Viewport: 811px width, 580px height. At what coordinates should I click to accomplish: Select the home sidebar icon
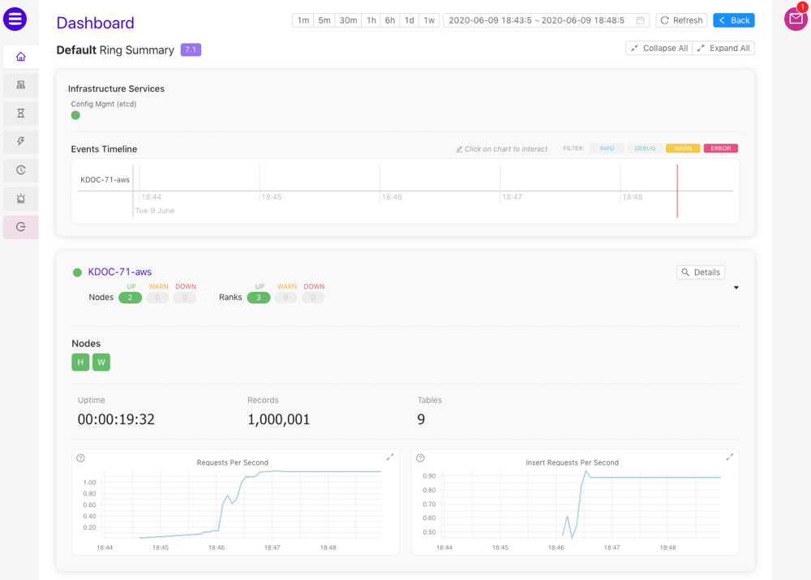point(20,57)
